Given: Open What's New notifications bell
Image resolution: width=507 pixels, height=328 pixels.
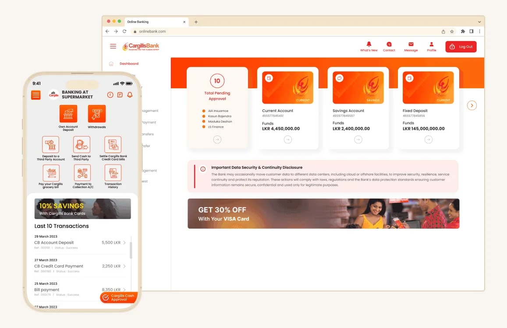Looking at the screenshot, I should point(369,46).
